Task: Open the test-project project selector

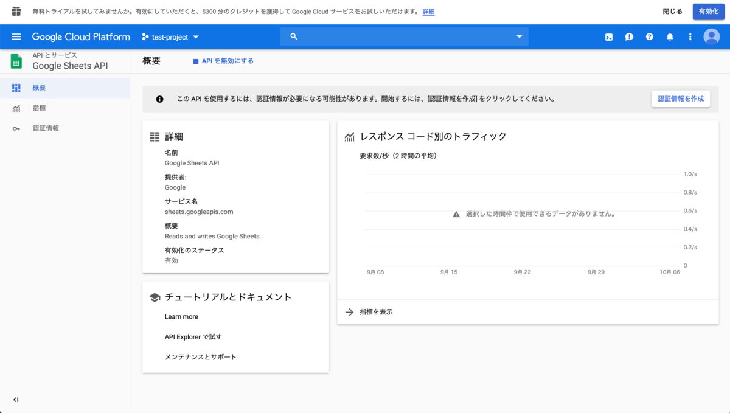Action: [x=170, y=36]
